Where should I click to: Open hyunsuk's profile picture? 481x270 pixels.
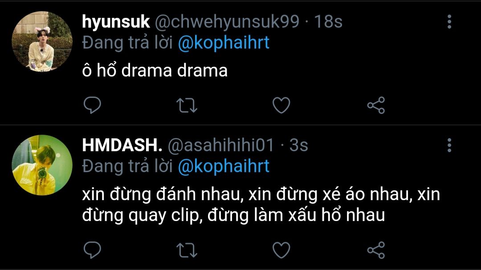click(x=42, y=41)
